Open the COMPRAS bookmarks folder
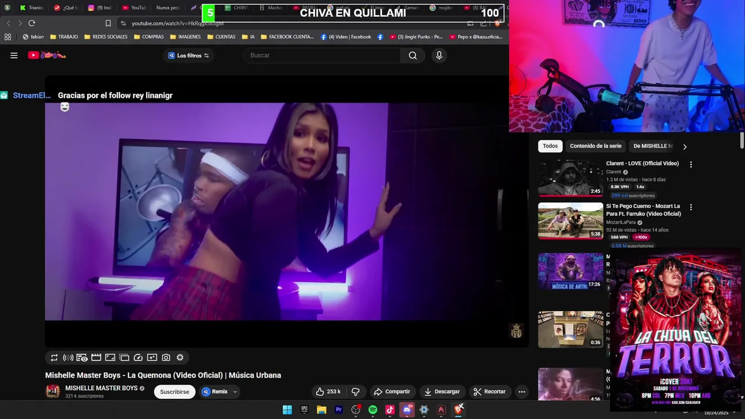 coord(149,37)
